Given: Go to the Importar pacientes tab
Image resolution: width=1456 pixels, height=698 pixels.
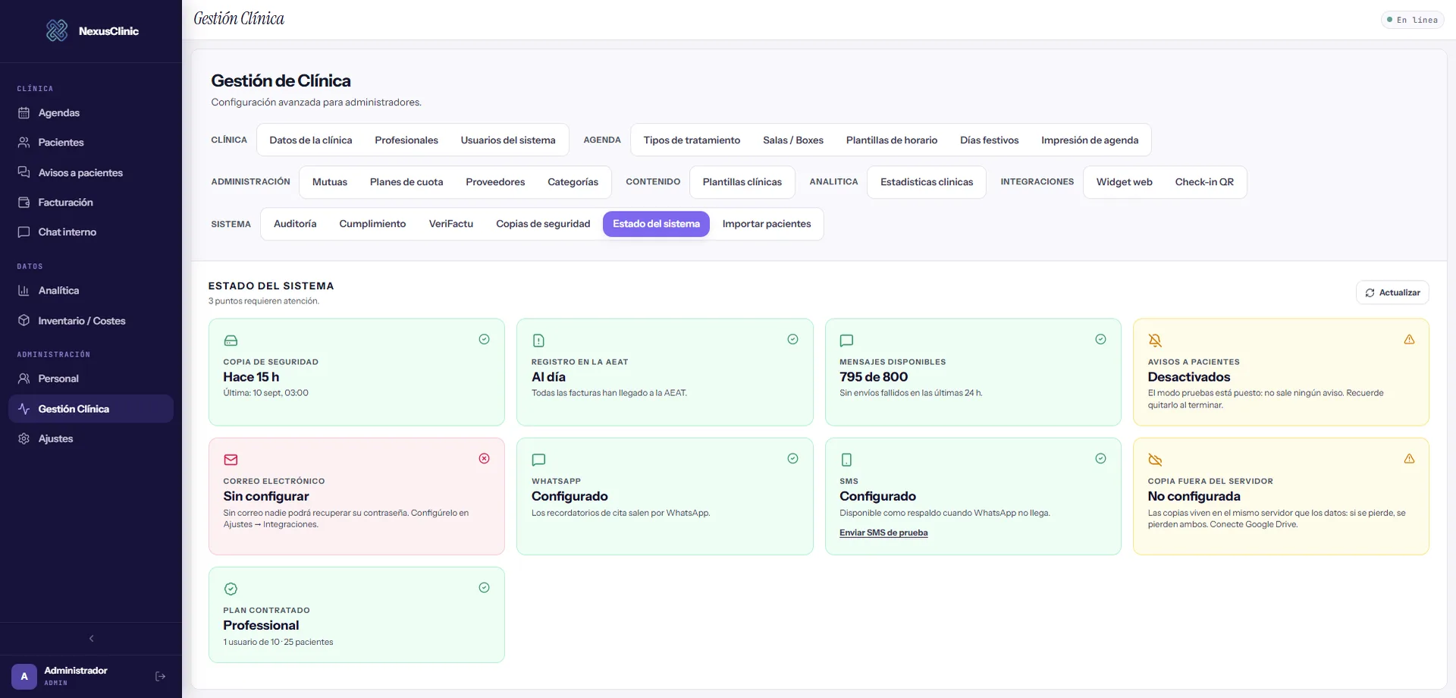Looking at the screenshot, I should 767,224.
